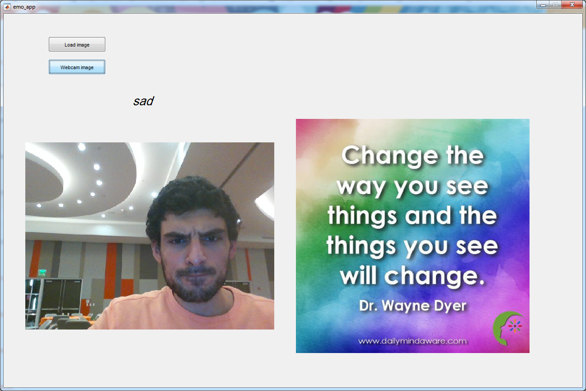Click the Load image button
This screenshot has width=586, height=391.
[77, 44]
